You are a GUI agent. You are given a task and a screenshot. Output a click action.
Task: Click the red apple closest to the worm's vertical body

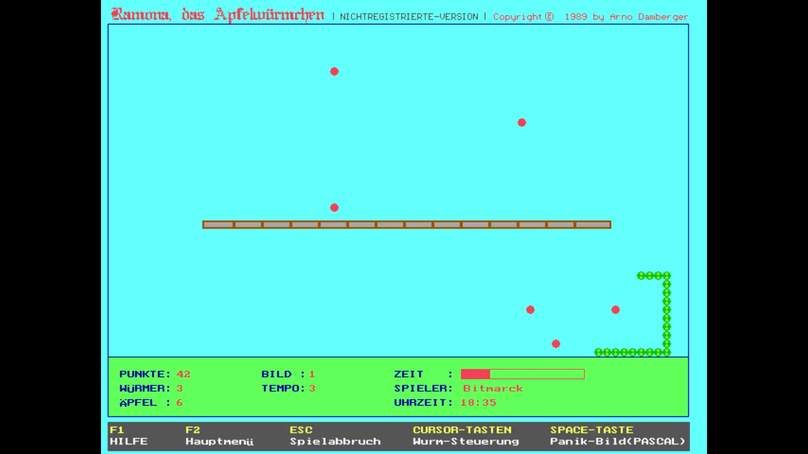(615, 310)
